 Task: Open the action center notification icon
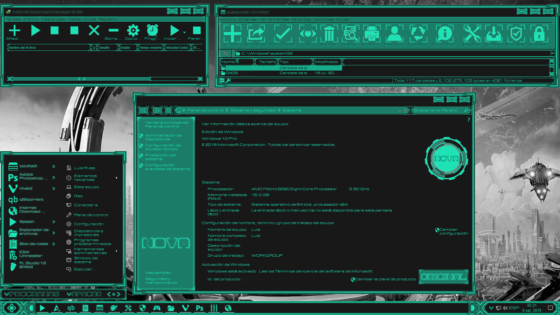(x=550, y=308)
